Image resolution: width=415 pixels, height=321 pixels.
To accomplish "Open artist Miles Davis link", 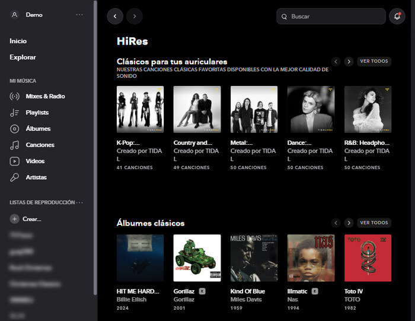I will tap(246, 300).
